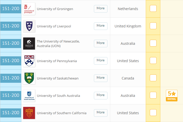This screenshot has width=183, height=122.
Task: Click the University of Southern California logo
Action: click(x=29, y=113)
